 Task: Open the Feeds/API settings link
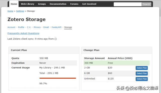pos(56,27)
